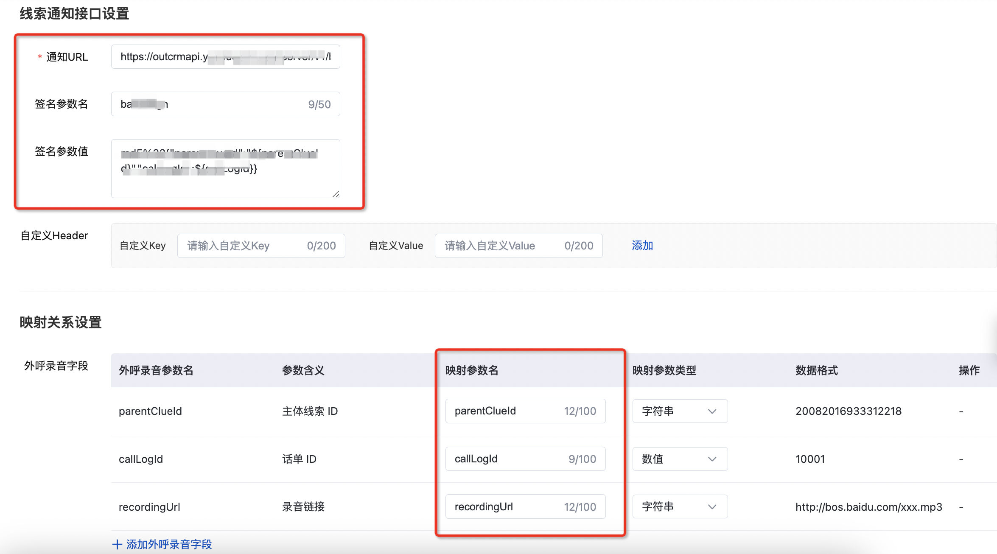Expand the callLogId 数值 type dropdown

pos(680,459)
